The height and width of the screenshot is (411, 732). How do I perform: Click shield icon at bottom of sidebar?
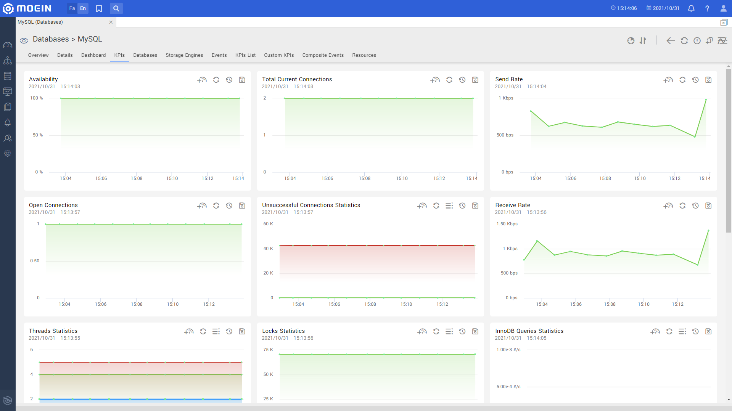click(8, 400)
